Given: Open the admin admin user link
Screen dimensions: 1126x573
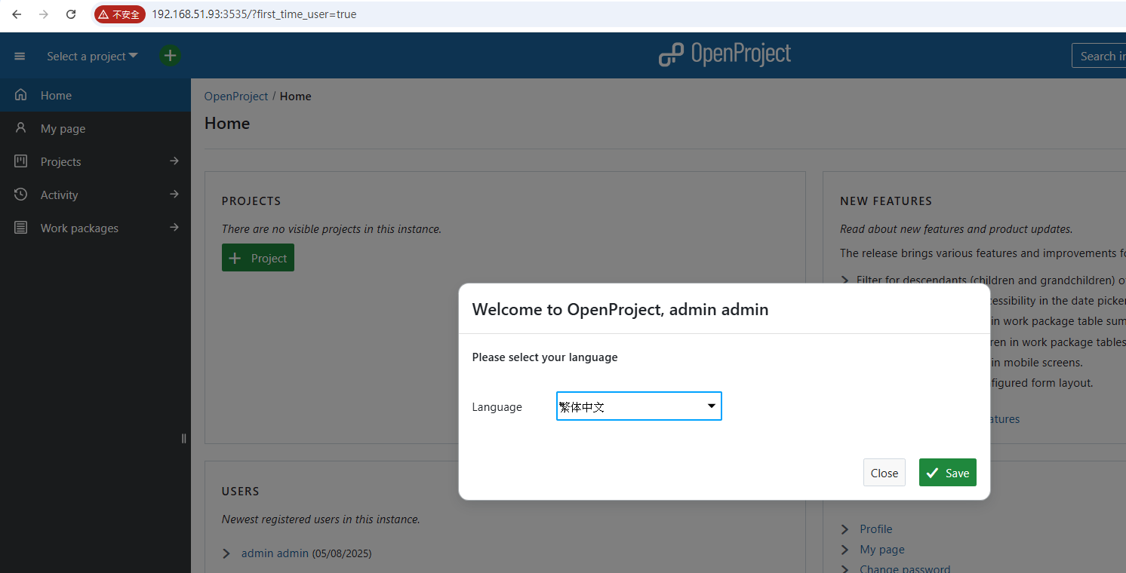Looking at the screenshot, I should click(x=275, y=553).
